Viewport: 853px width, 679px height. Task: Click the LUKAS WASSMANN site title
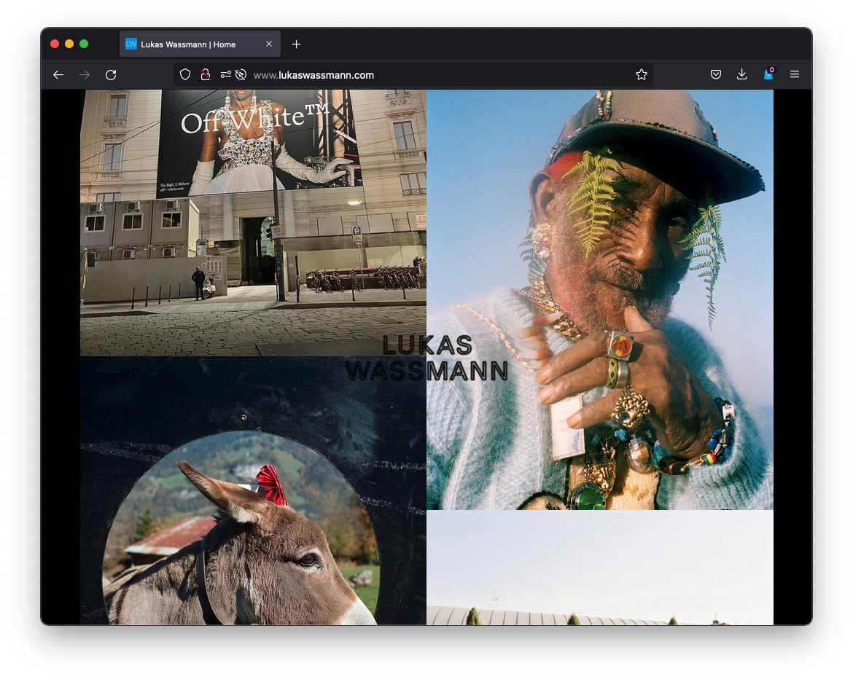coord(426,358)
